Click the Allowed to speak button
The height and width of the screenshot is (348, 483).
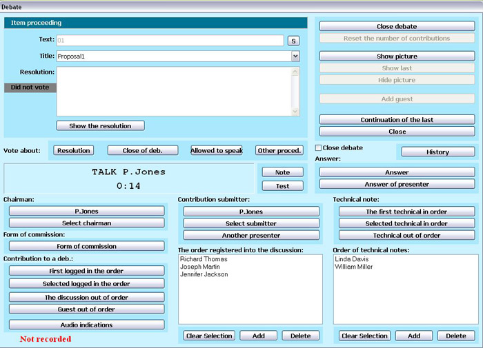tap(216, 150)
